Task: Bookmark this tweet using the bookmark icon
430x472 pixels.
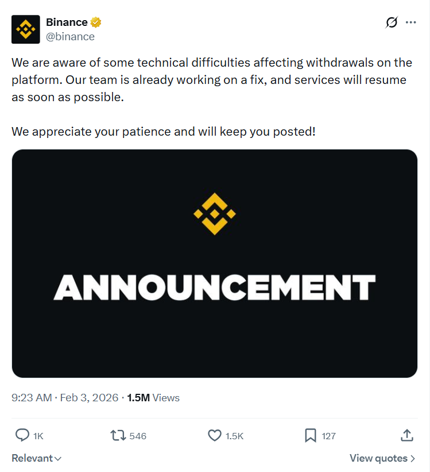Action: click(x=310, y=436)
